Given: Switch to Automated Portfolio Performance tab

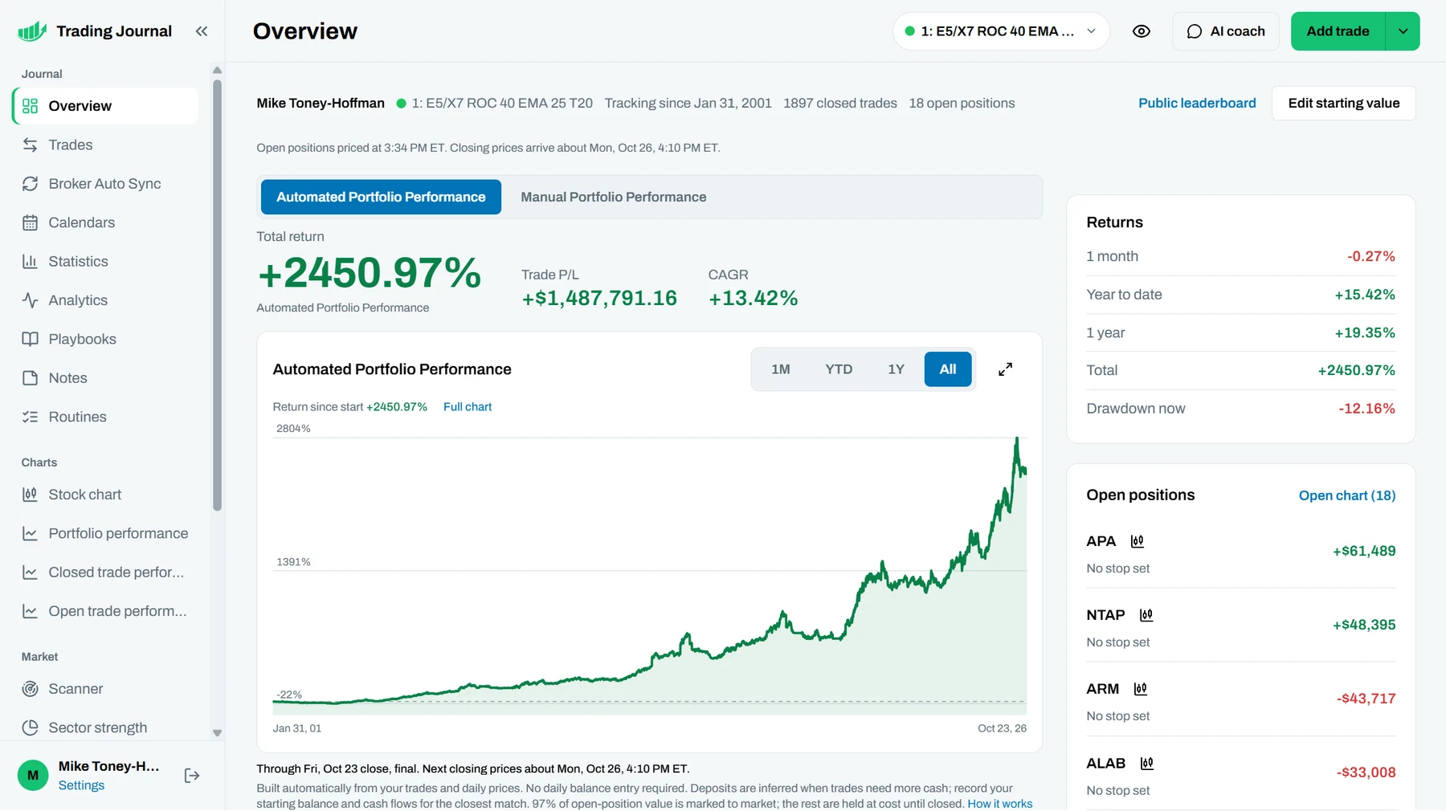Looking at the screenshot, I should click(381, 198).
